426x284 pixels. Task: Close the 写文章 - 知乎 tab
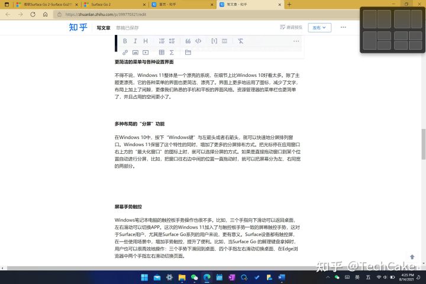(279, 5)
